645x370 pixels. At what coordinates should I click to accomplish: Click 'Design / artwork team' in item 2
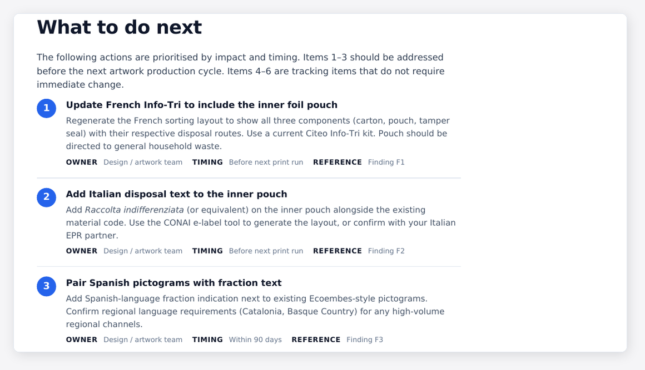(143, 251)
